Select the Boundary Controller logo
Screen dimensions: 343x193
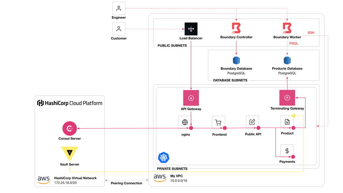(x=236, y=28)
